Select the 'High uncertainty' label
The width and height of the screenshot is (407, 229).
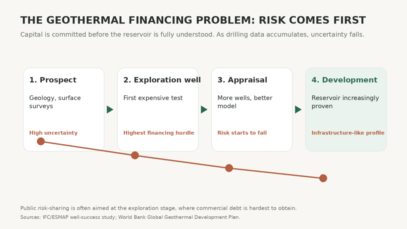point(53,133)
